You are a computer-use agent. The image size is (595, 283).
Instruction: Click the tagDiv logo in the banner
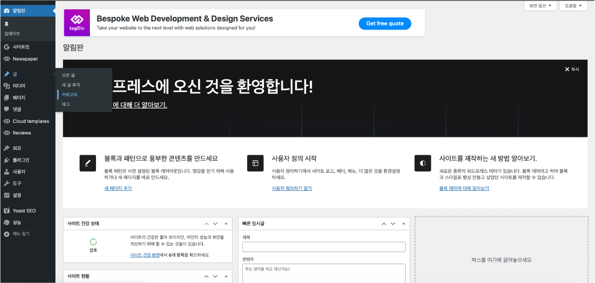tap(77, 23)
